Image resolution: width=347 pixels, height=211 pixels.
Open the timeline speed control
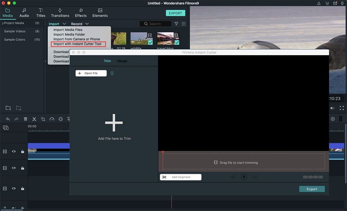(x=52, y=119)
